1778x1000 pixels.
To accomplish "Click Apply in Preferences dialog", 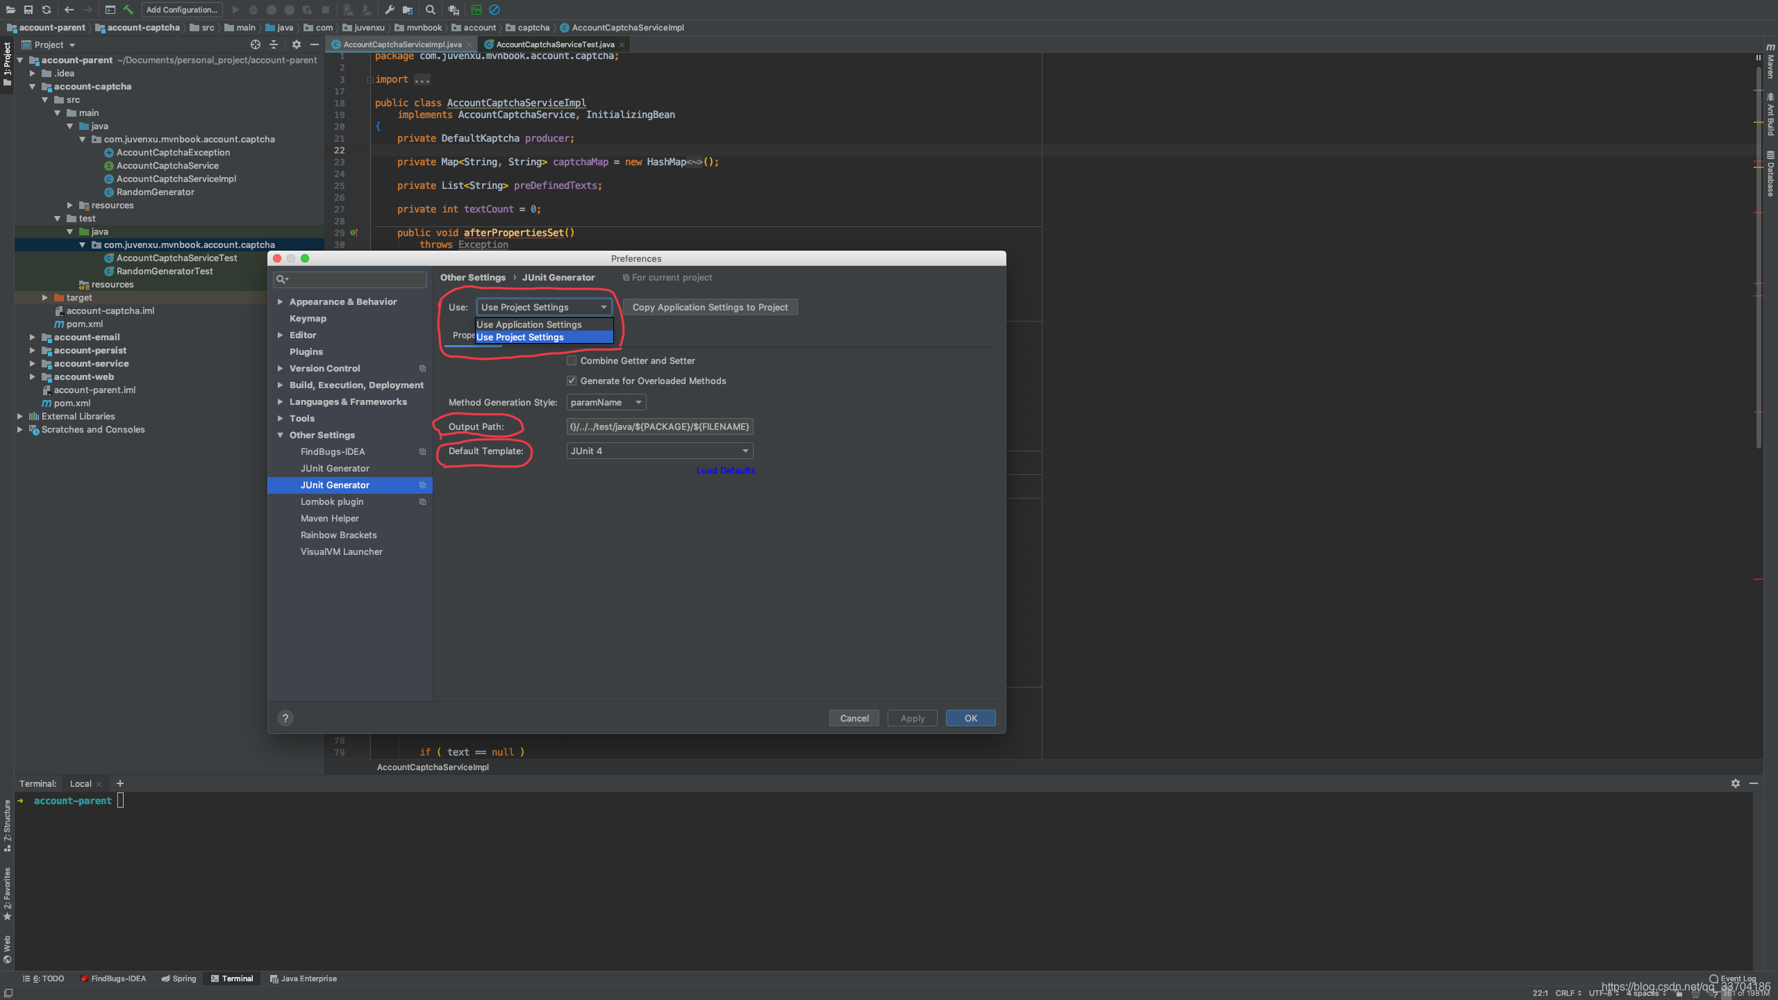I will [x=913, y=718].
